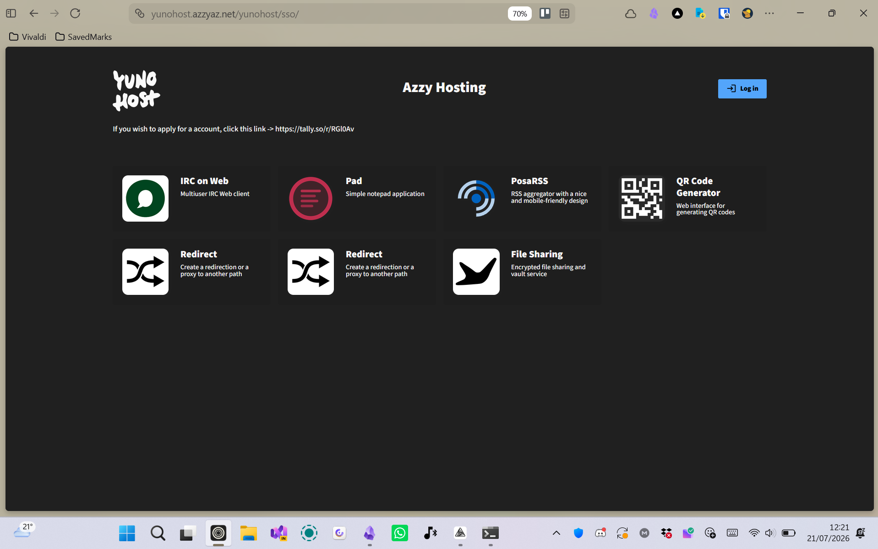Click the blue PosaRSS signal icon
878x549 pixels.
476,198
